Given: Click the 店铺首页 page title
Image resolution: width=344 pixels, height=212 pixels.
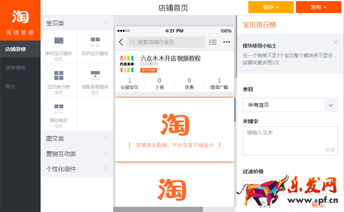Looking at the screenshot, I should pos(173,8).
